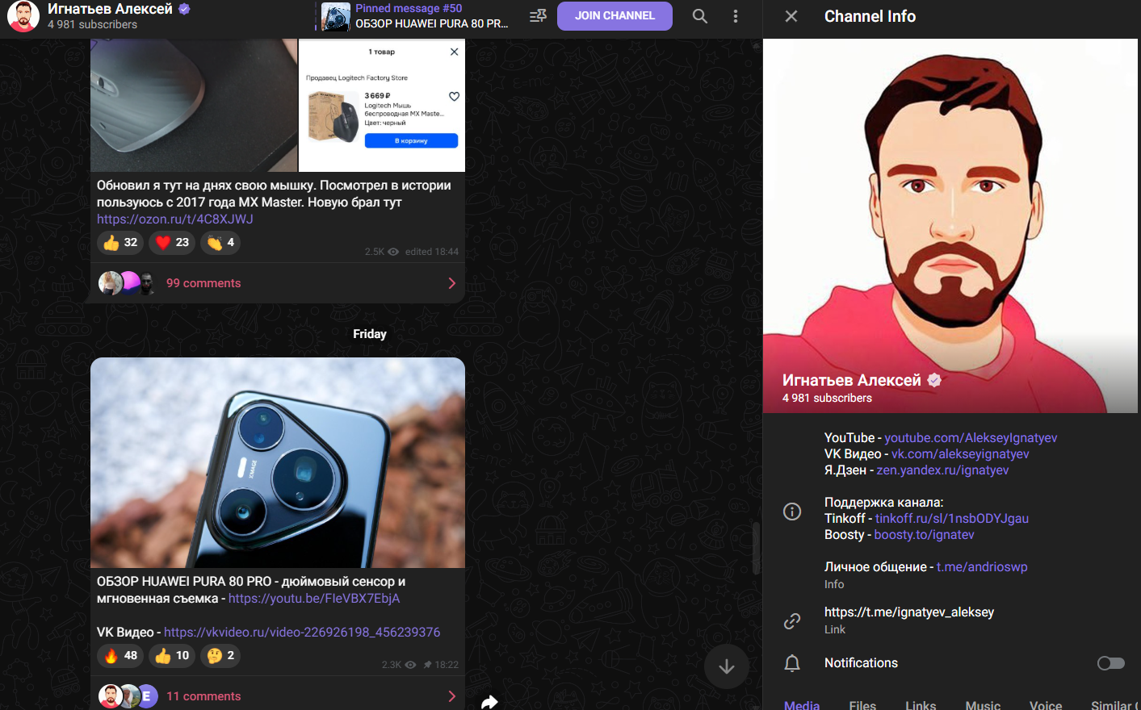
Task: Click the fire reaction with 48
Action: [120, 655]
